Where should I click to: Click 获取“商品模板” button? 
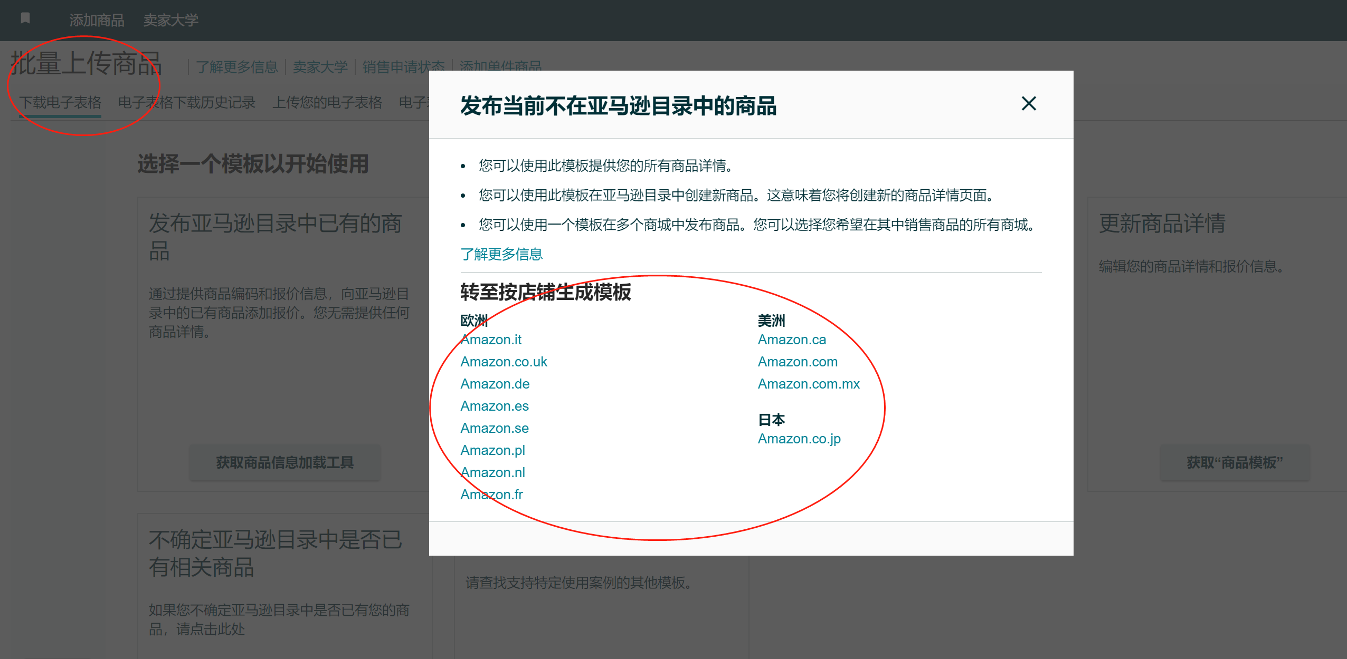tap(1235, 462)
